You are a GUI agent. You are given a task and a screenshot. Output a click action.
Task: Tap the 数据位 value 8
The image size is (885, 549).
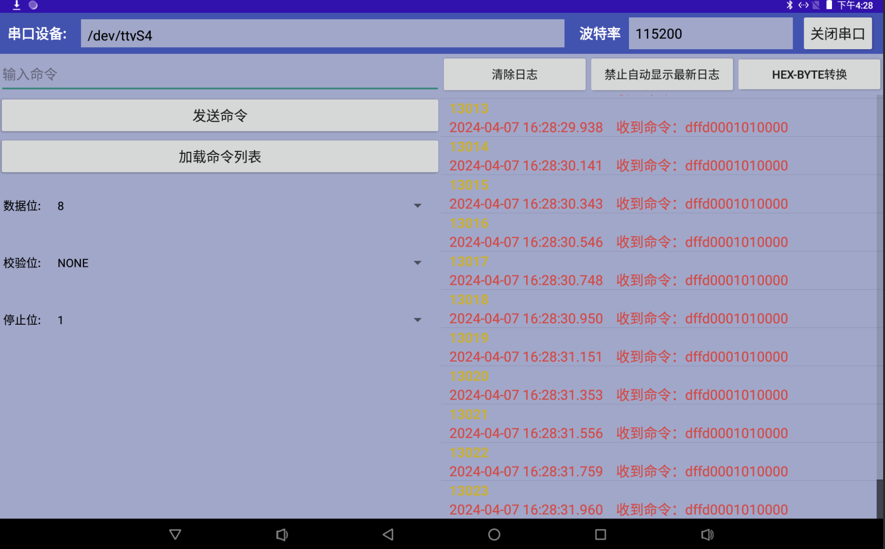coord(61,206)
